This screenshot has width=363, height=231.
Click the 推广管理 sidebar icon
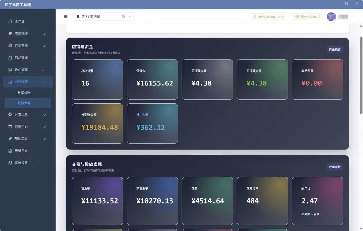point(10,70)
